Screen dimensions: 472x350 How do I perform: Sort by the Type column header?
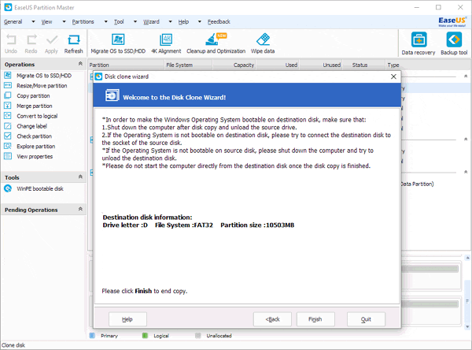click(x=428, y=65)
